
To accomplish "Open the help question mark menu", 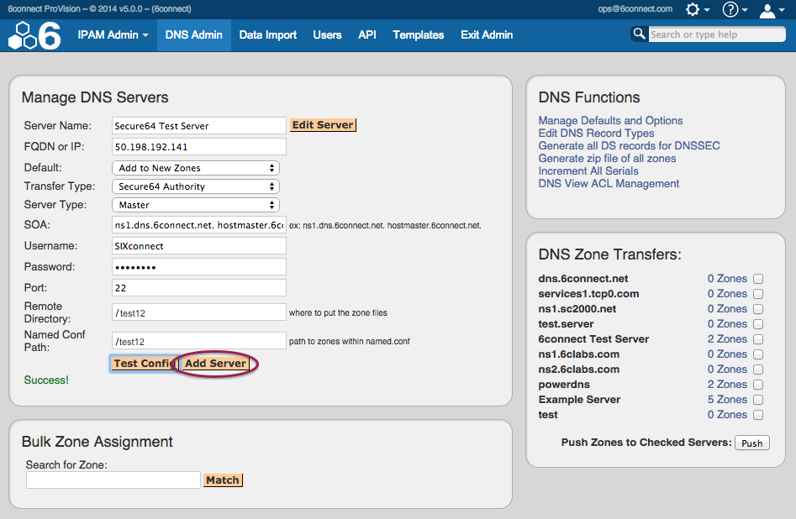I will click(735, 9).
